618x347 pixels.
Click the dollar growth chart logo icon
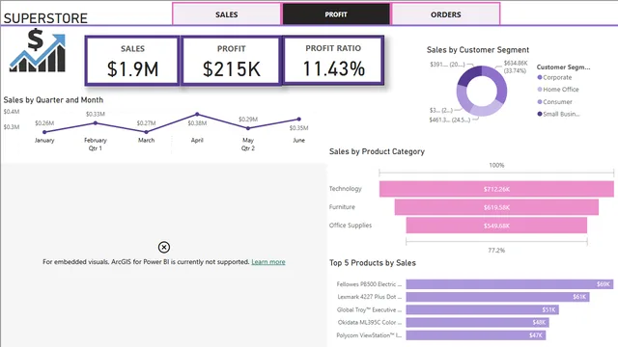(38, 51)
